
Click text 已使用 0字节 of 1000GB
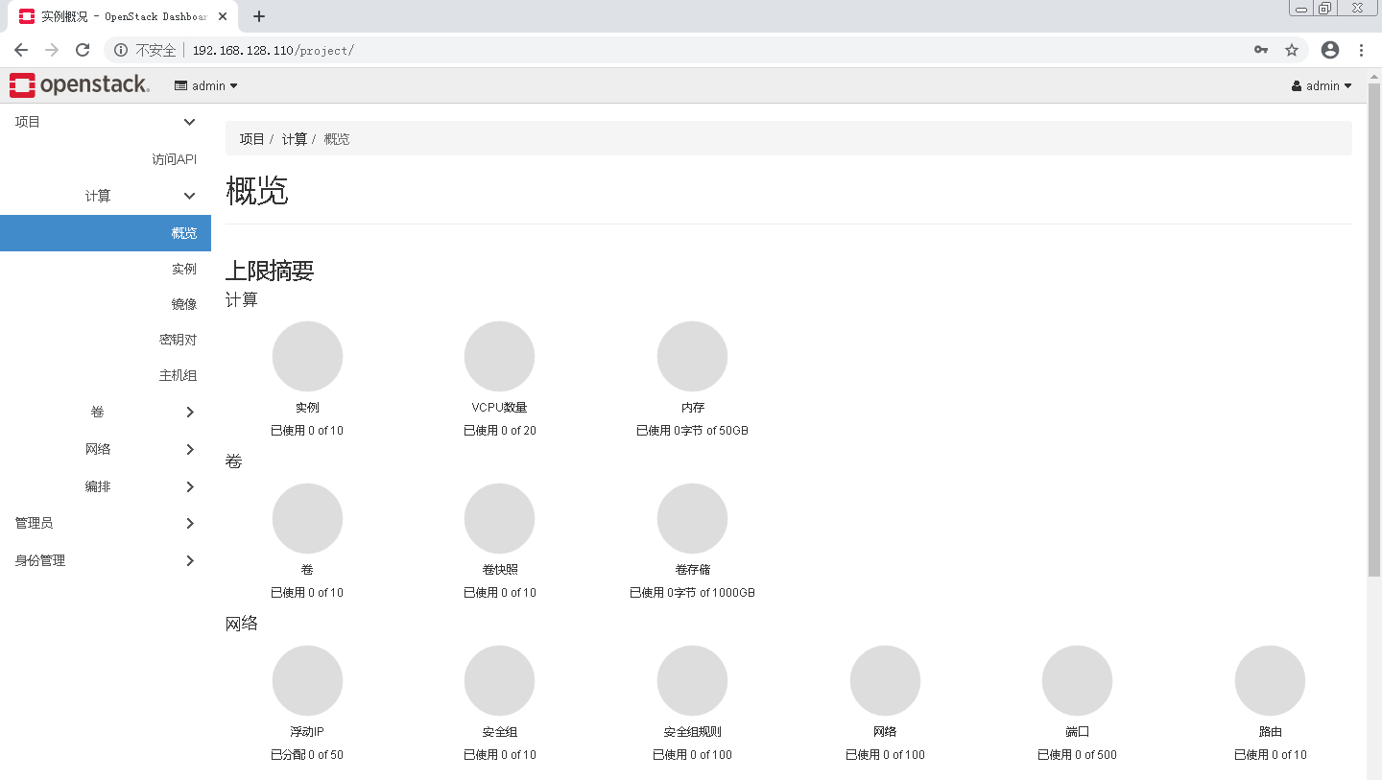[692, 593]
